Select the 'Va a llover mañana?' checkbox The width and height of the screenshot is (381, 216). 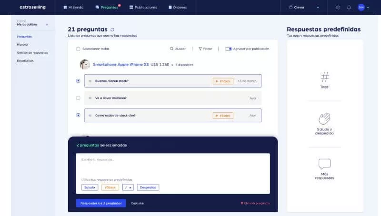pyautogui.click(x=79, y=98)
